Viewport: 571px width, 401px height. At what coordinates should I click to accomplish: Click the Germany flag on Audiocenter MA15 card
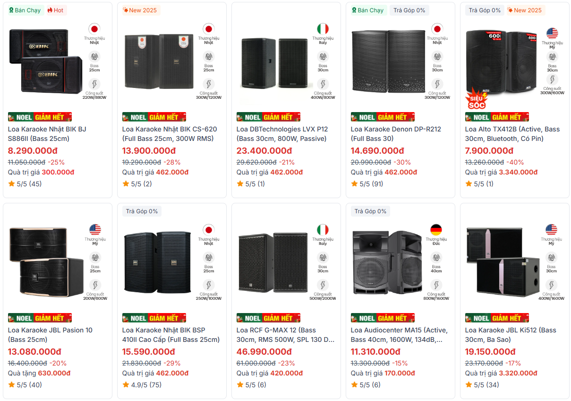436,230
